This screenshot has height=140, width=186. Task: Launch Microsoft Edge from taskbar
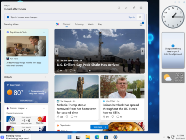point(97,137)
